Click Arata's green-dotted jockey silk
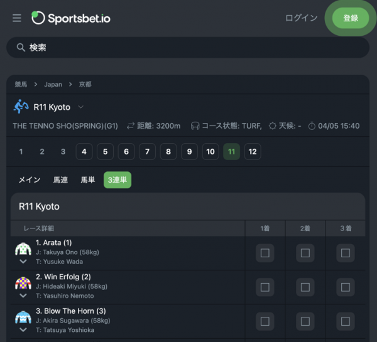This screenshot has height=342, width=377. [23, 249]
